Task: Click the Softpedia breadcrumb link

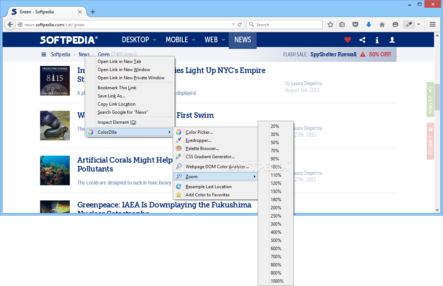Action: click(61, 54)
